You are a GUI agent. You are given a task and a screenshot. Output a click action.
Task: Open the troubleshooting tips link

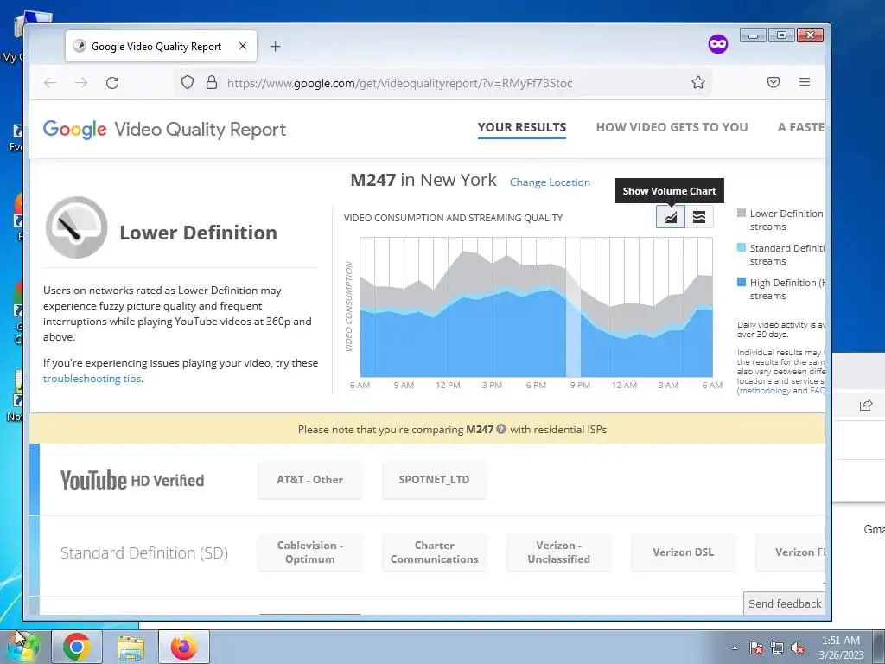pyautogui.click(x=92, y=379)
